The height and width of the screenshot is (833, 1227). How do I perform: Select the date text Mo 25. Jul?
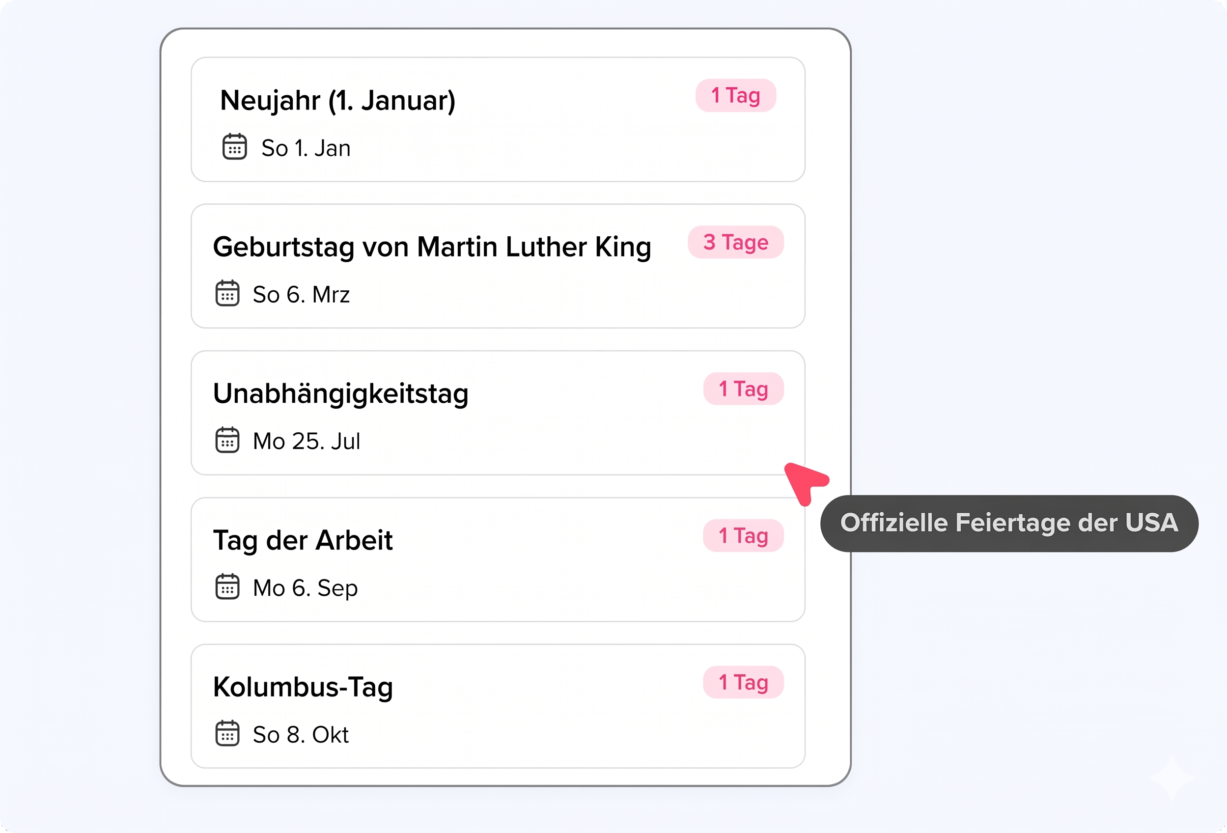coord(306,442)
